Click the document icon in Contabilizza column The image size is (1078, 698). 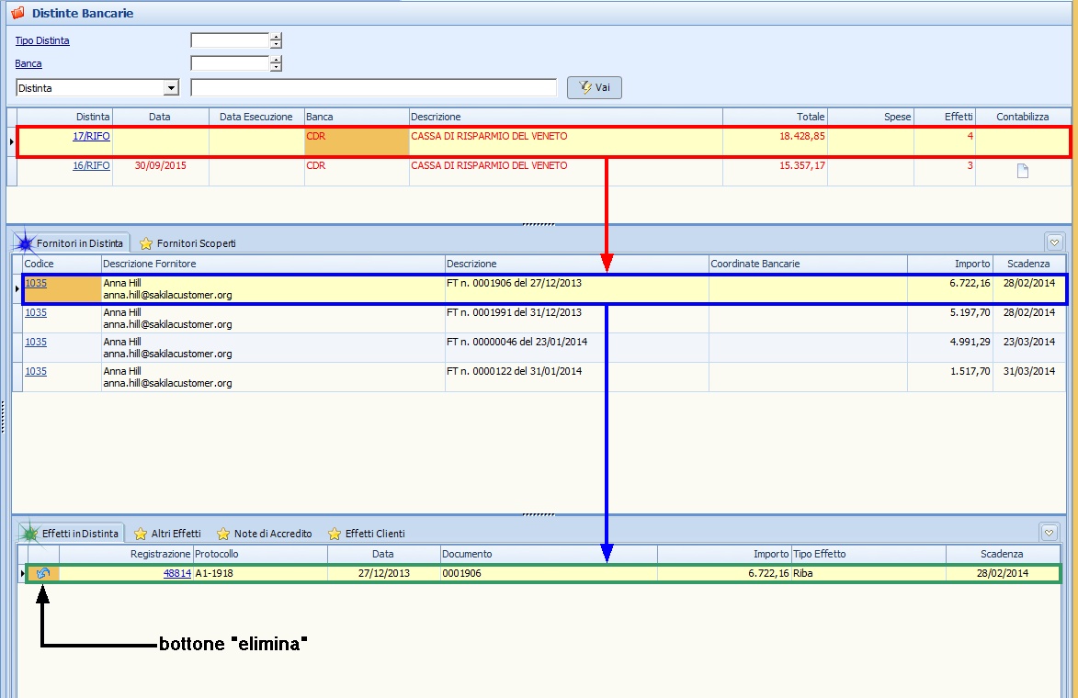coord(1022,171)
